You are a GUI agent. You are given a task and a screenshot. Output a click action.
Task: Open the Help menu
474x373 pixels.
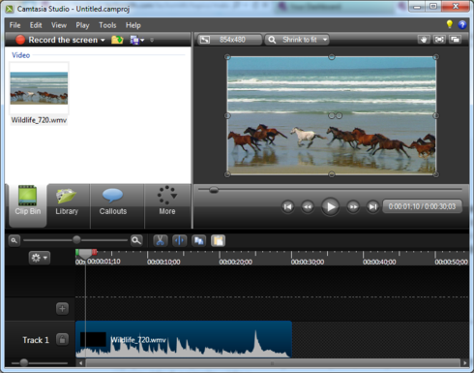tap(133, 25)
